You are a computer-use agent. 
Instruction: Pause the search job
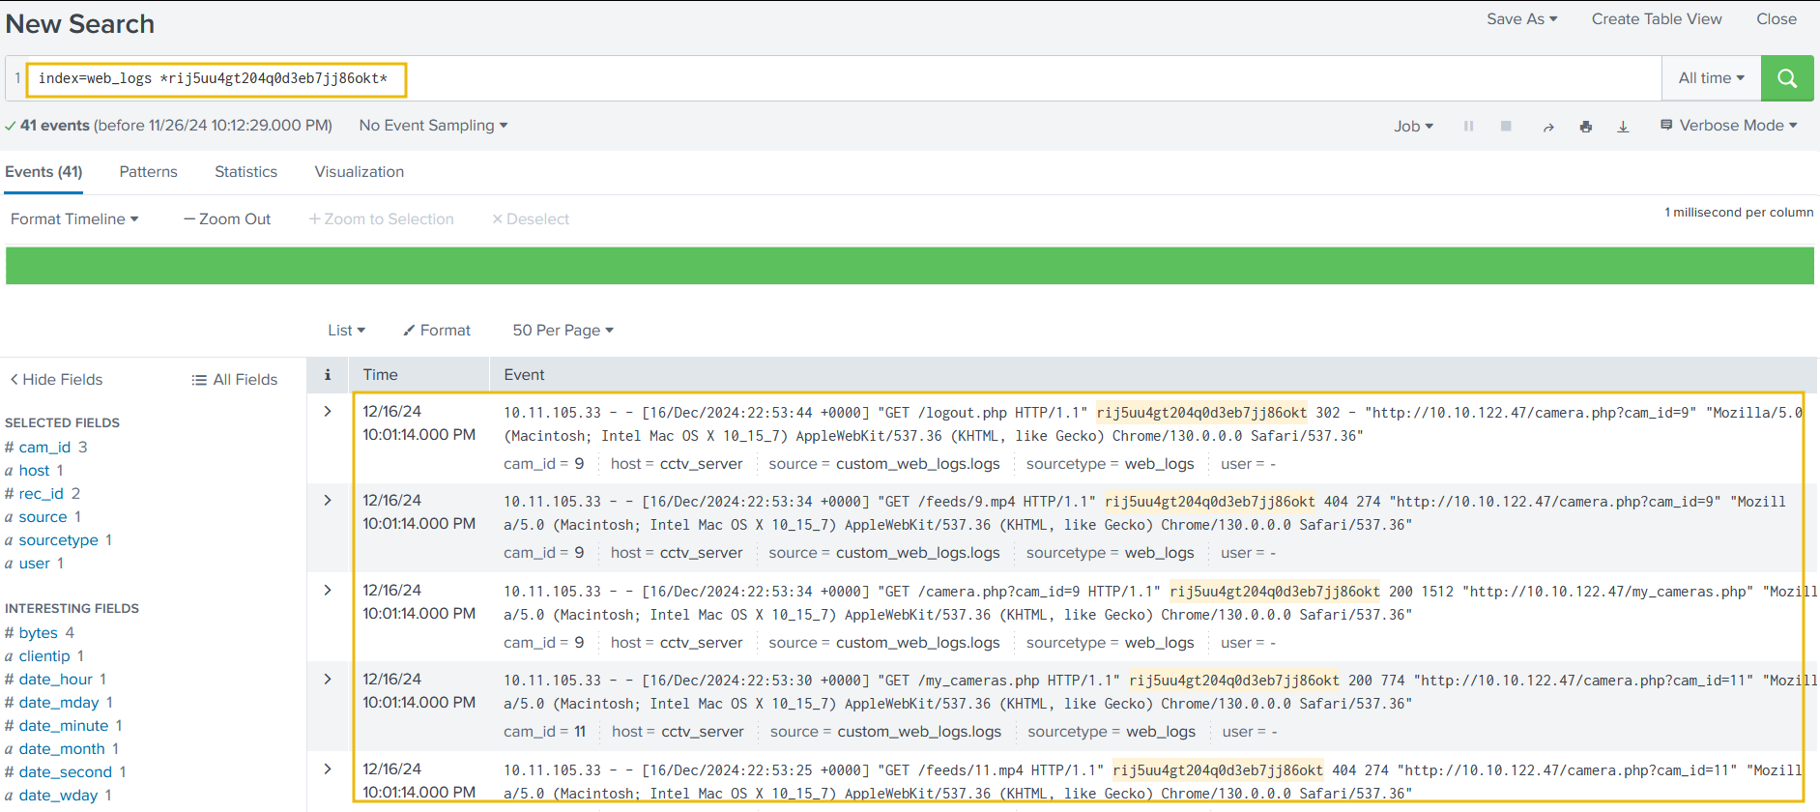point(1468,127)
